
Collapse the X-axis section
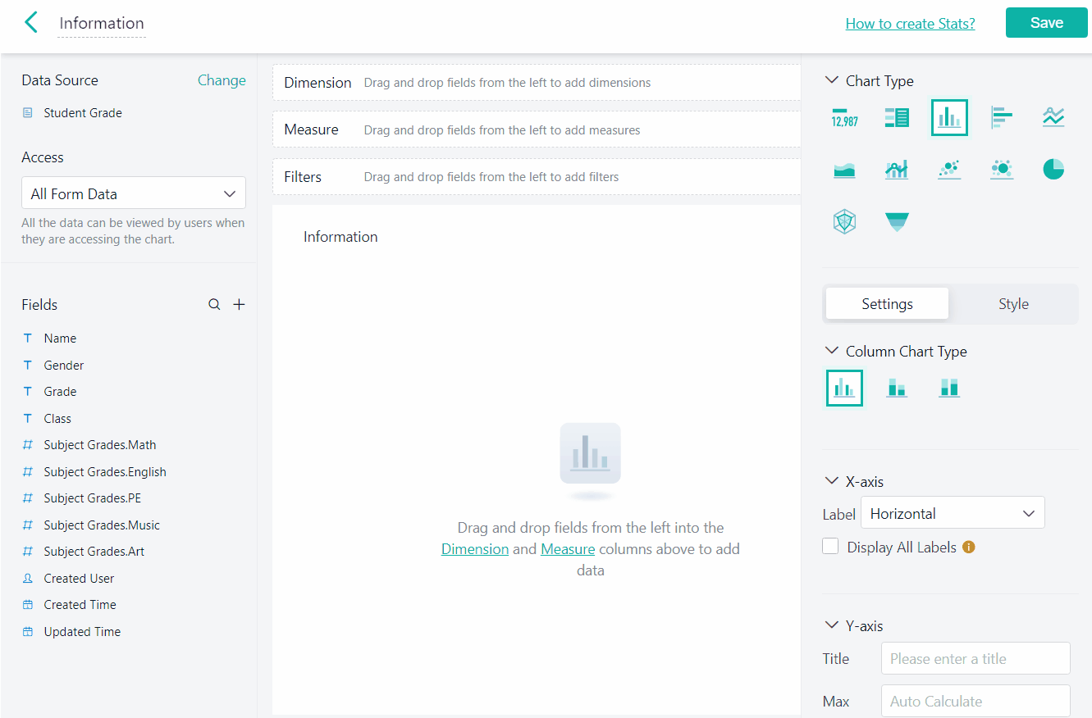[831, 481]
